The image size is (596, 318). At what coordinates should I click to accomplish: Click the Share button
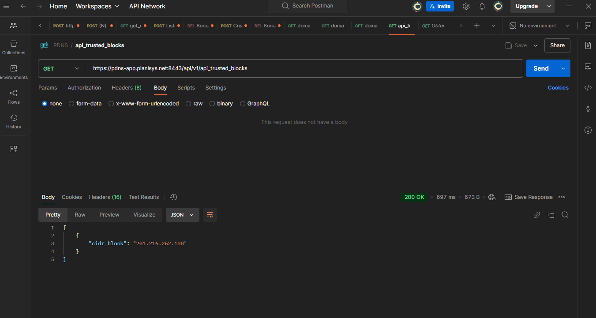pyautogui.click(x=557, y=45)
